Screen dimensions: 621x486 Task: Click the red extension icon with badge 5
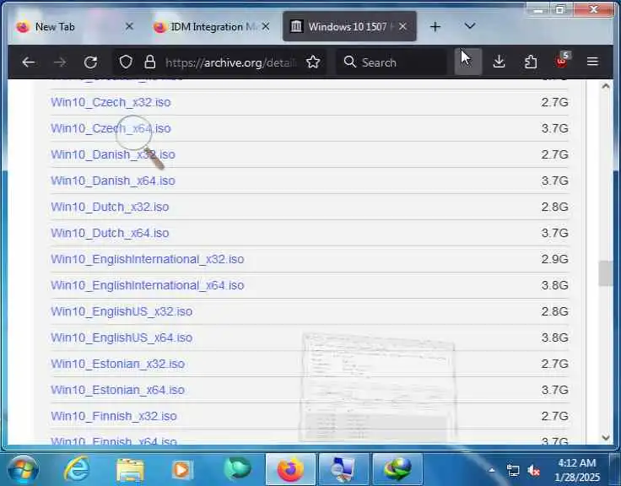[x=562, y=61]
